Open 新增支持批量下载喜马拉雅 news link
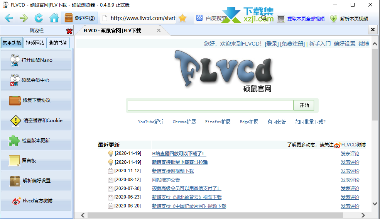This screenshot has width=380, height=219. 180,162
